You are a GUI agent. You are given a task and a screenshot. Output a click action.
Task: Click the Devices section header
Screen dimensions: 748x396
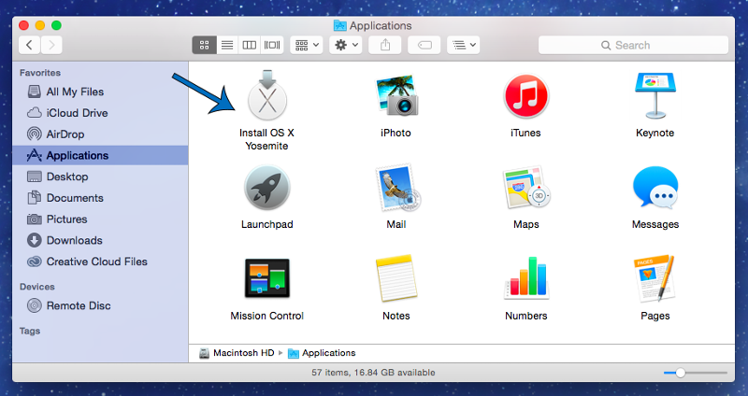point(37,287)
